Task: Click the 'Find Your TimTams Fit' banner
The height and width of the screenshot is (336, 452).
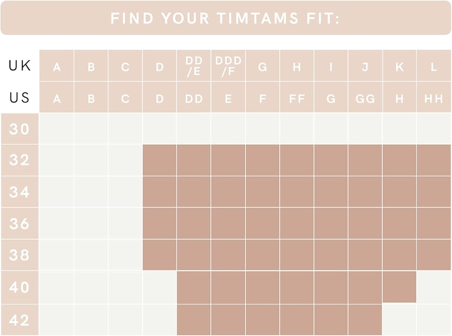Action: tap(226, 18)
